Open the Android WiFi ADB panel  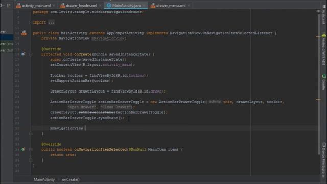click(323, 50)
